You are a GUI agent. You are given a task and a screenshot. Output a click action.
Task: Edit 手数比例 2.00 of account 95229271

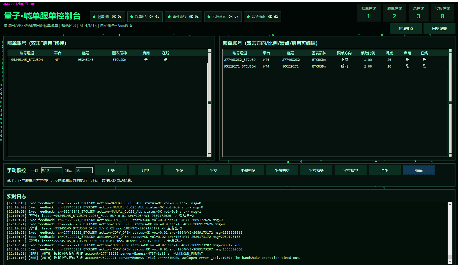tap(368, 66)
